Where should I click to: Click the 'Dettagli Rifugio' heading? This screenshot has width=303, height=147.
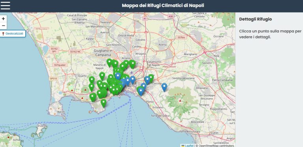256,19
